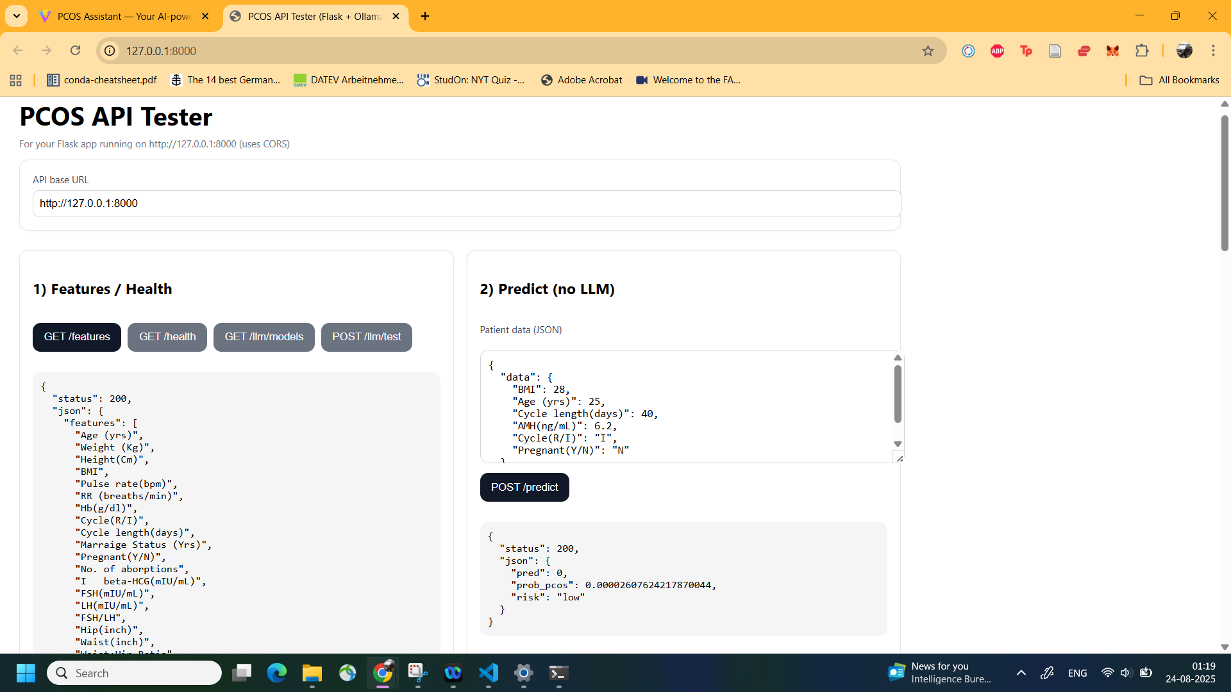Open conda-cheatsheet.pdf bookmark
The width and height of the screenshot is (1231, 692).
pos(102,80)
